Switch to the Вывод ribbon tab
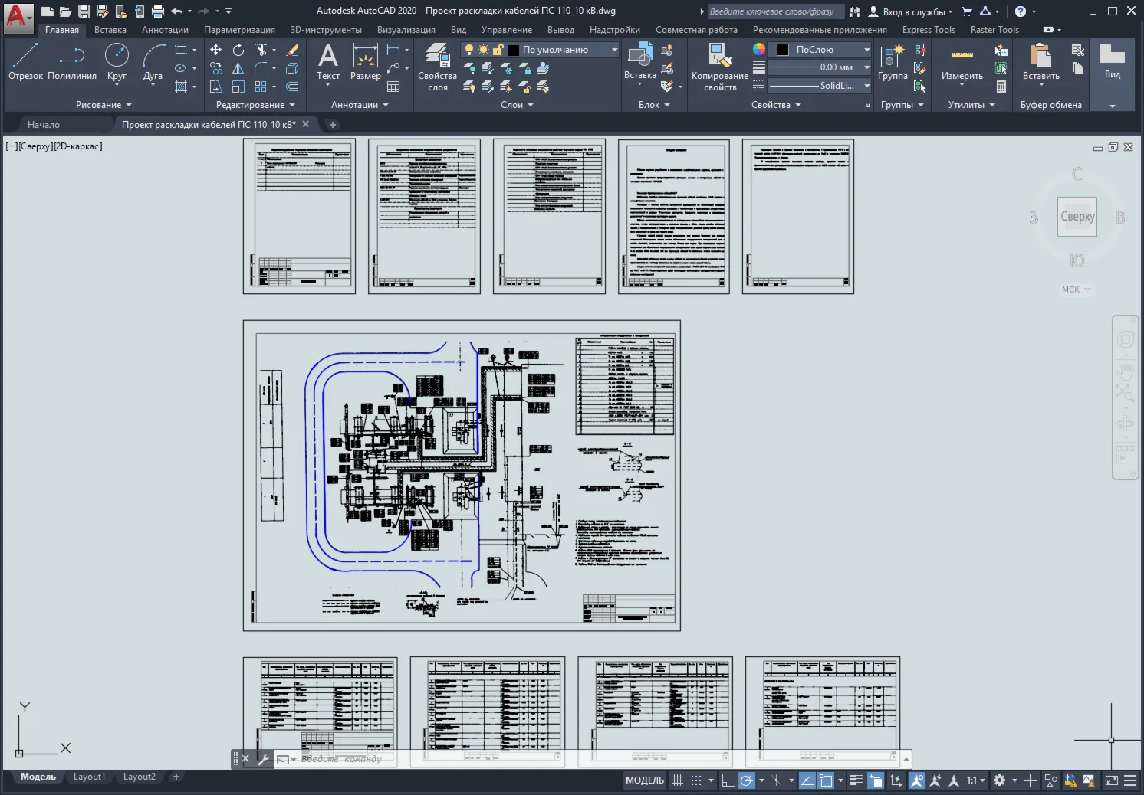 coord(560,30)
